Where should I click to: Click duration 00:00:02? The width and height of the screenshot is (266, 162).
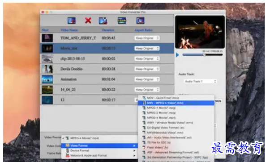(108, 58)
